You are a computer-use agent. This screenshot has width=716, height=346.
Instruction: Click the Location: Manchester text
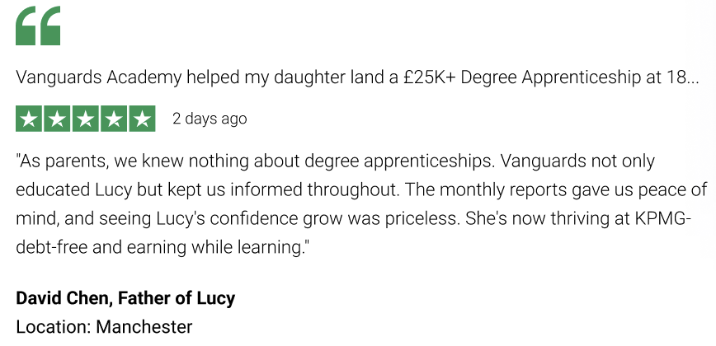point(104,327)
